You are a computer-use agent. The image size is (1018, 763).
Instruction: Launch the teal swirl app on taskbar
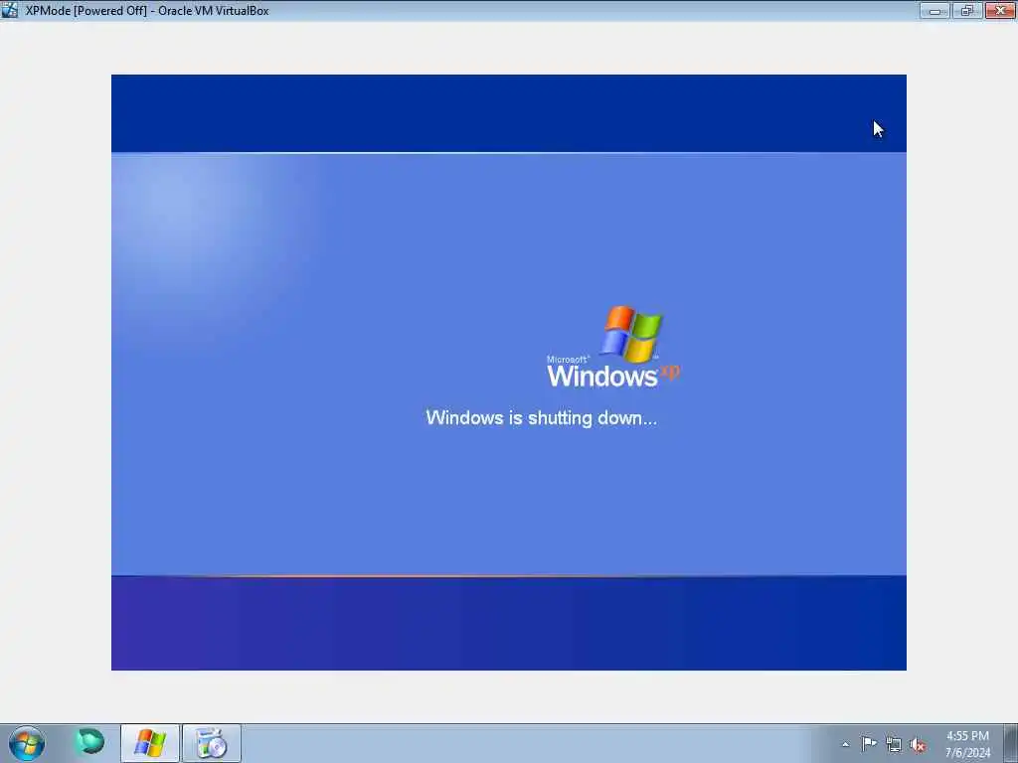pyautogui.click(x=89, y=741)
